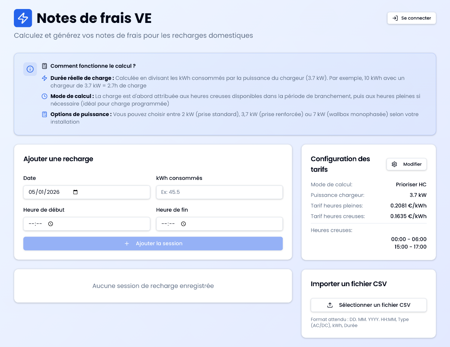
Task: Click the clock icon beside Mode de calcul
Action: click(x=45, y=96)
